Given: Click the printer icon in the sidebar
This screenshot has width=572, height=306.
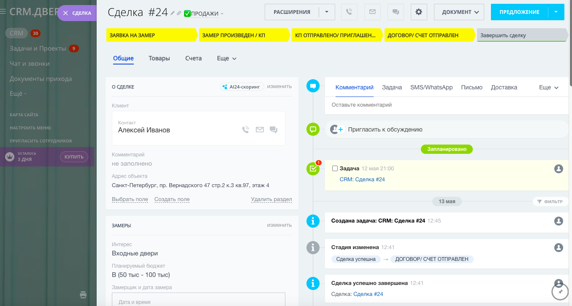Looking at the screenshot, I should tap(83, 295).
